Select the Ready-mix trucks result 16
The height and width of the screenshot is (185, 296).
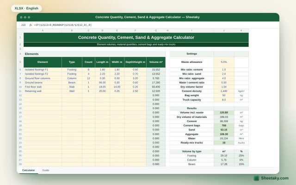(224, 143)
